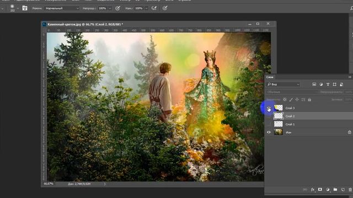Open the brush opacity slider arrow
The width and height of the screenshot is (353, 198).
(x=110, y=9)
